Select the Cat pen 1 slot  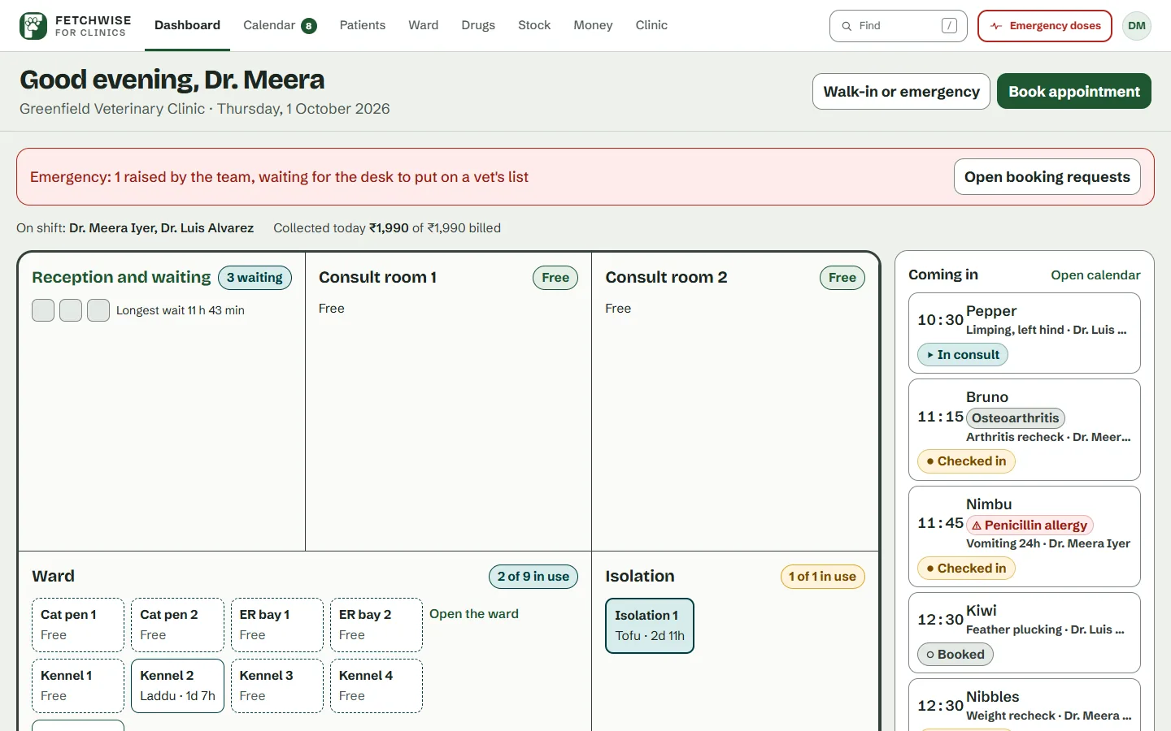(78, 625)
